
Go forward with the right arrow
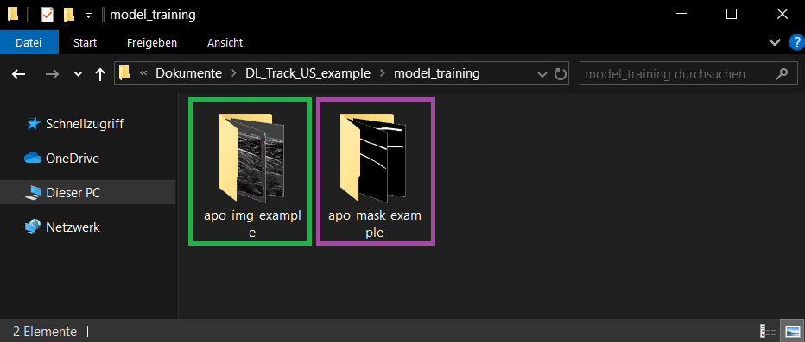(x=52, y=74)
